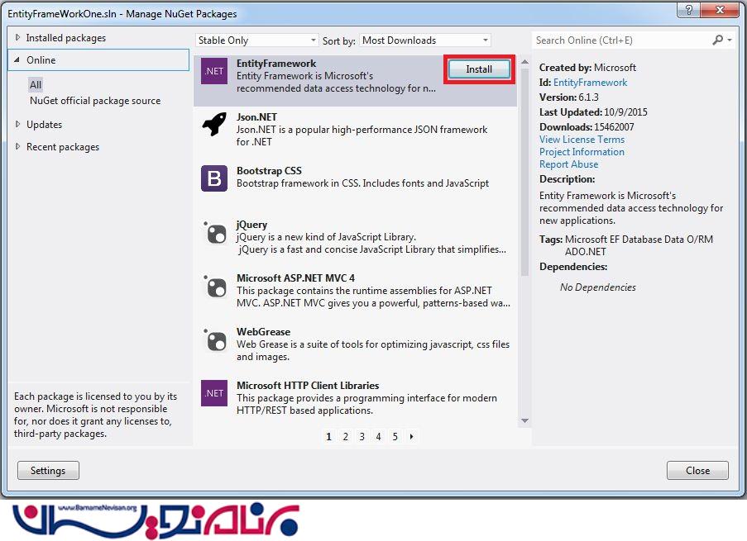The width and height of the screenshot is (747, 541).
Task: Expand the Installed packages section
Action: tap(65, 38)
